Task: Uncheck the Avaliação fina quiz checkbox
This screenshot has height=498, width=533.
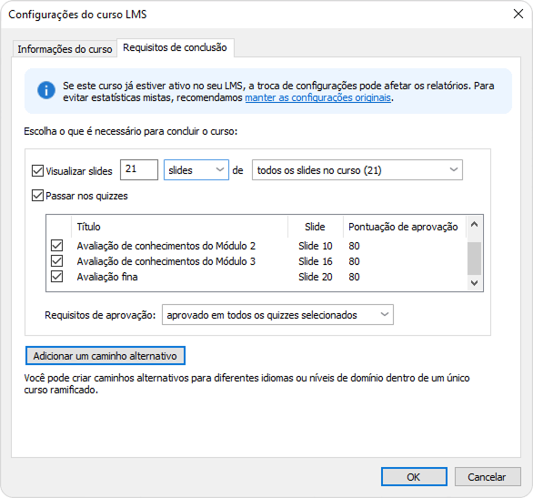Action: click(x=56, y=277)
